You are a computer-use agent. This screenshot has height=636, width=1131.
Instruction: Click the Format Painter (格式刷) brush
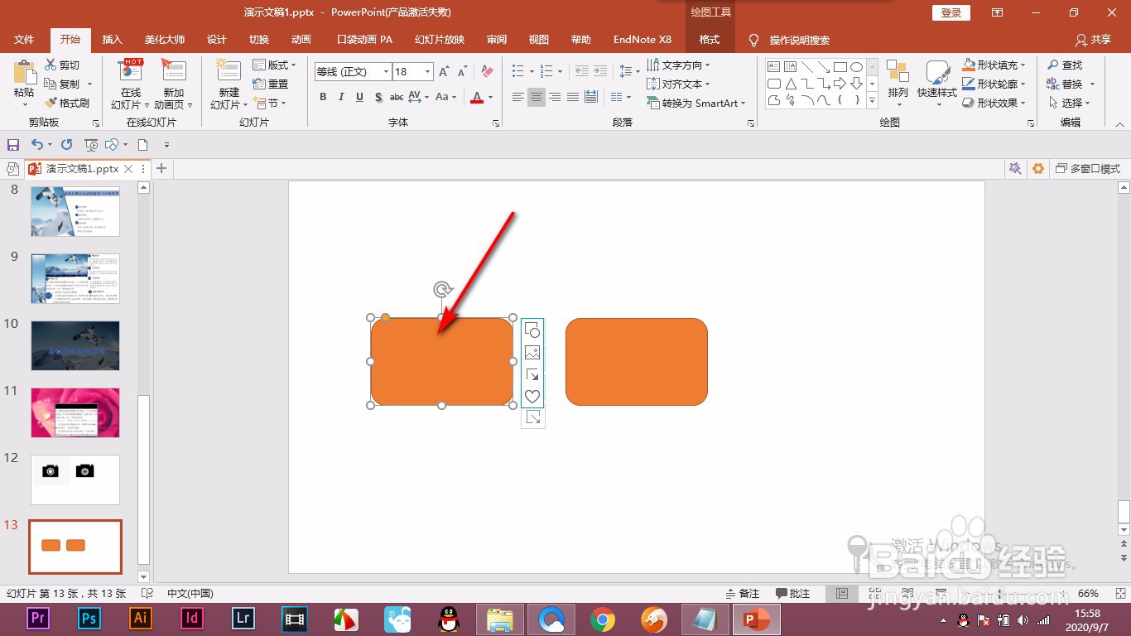click(x=51, y=103)
